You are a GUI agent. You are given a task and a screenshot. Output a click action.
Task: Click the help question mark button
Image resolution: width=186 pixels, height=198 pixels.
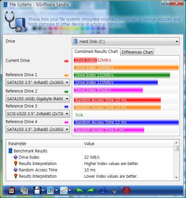165,3
